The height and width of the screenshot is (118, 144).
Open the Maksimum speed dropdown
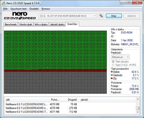click(x=120, y=57)
